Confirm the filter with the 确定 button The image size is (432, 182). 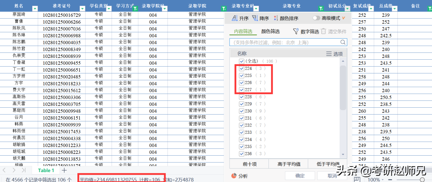pyautogui.click(x=300, y=176)
